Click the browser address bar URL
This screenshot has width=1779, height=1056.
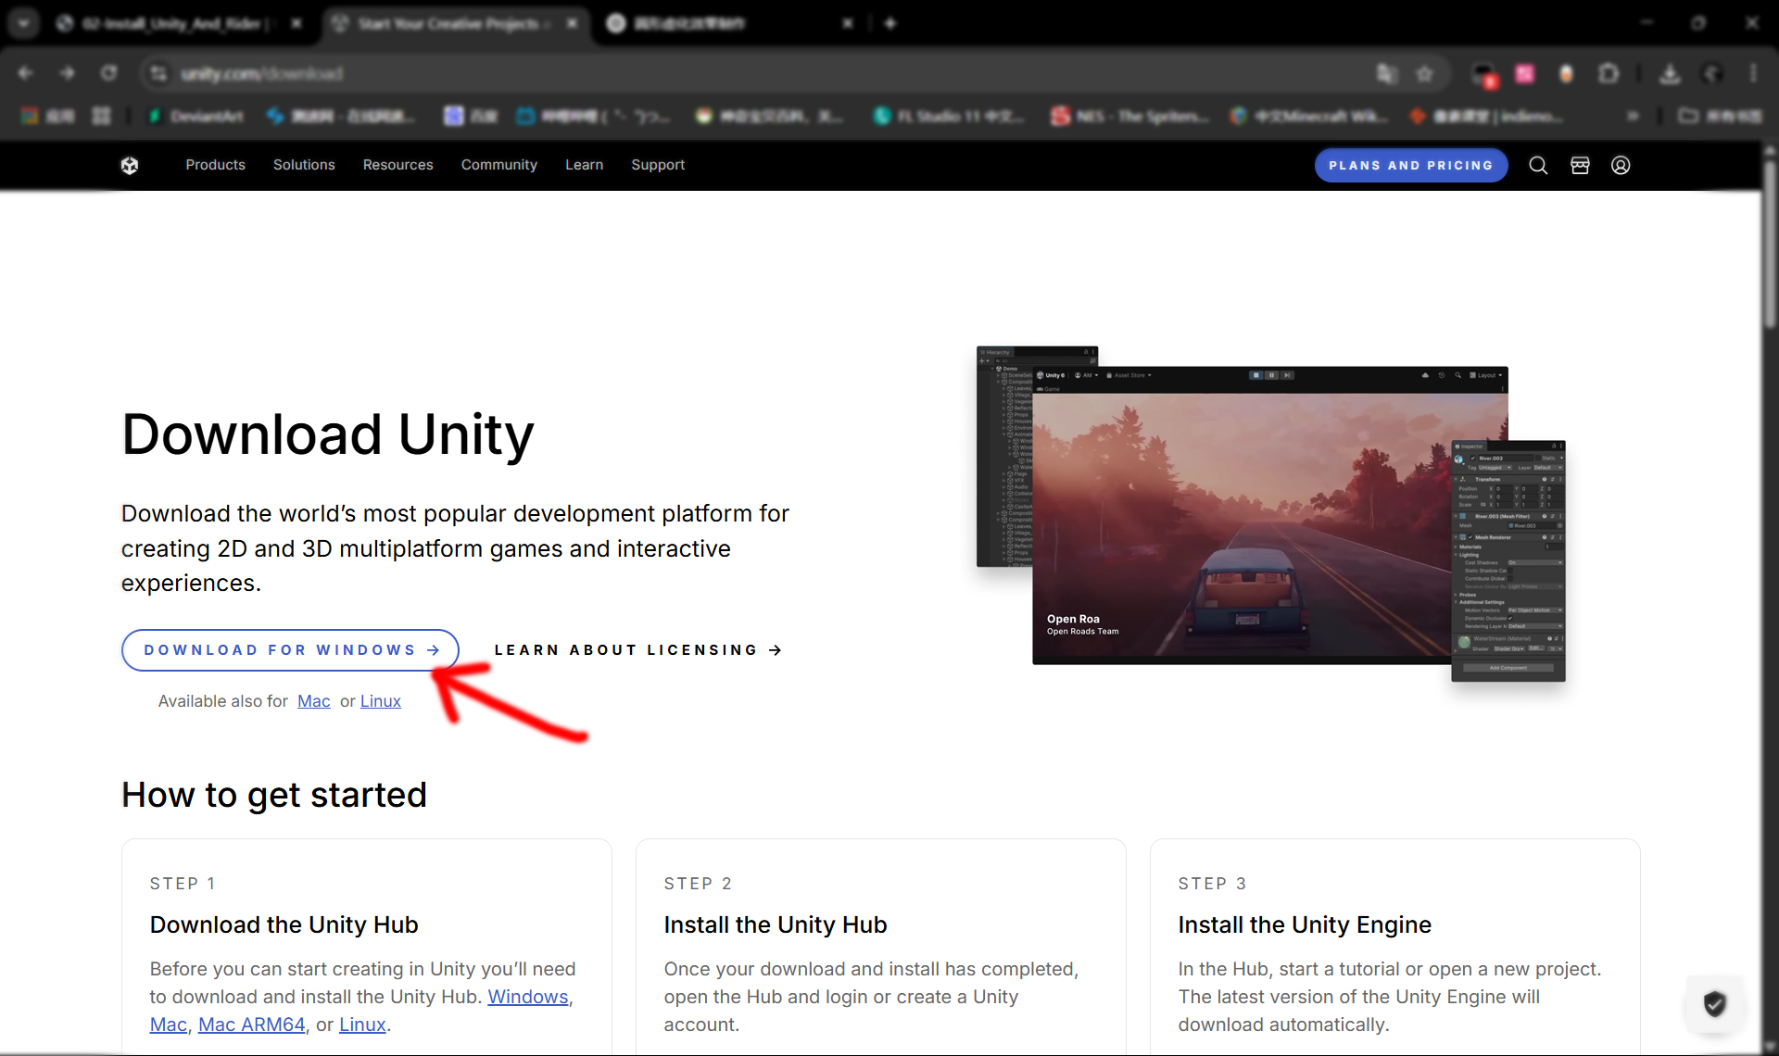[x=262, y=73]
